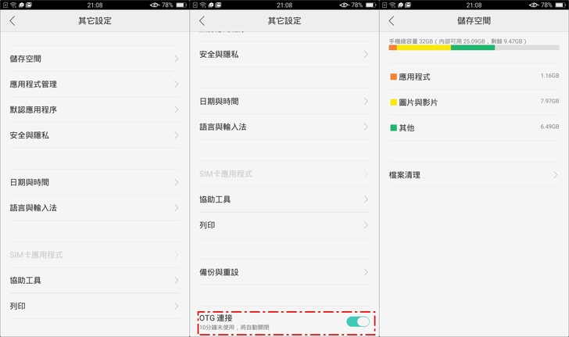Viewport: 569px width, 337px height.
Task: Tap the 圖片與影片 storage category label
Action: tap(418, 102)
